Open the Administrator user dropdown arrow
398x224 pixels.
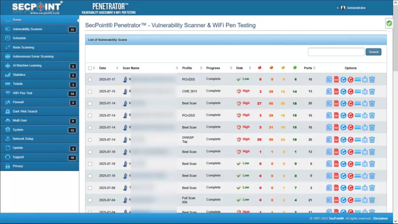coord(338,8)
